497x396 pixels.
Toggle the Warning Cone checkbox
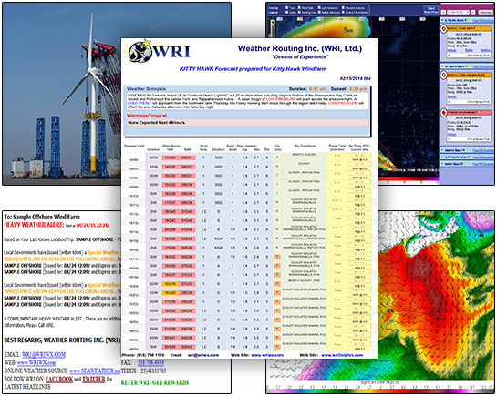(x=299, y=13)
